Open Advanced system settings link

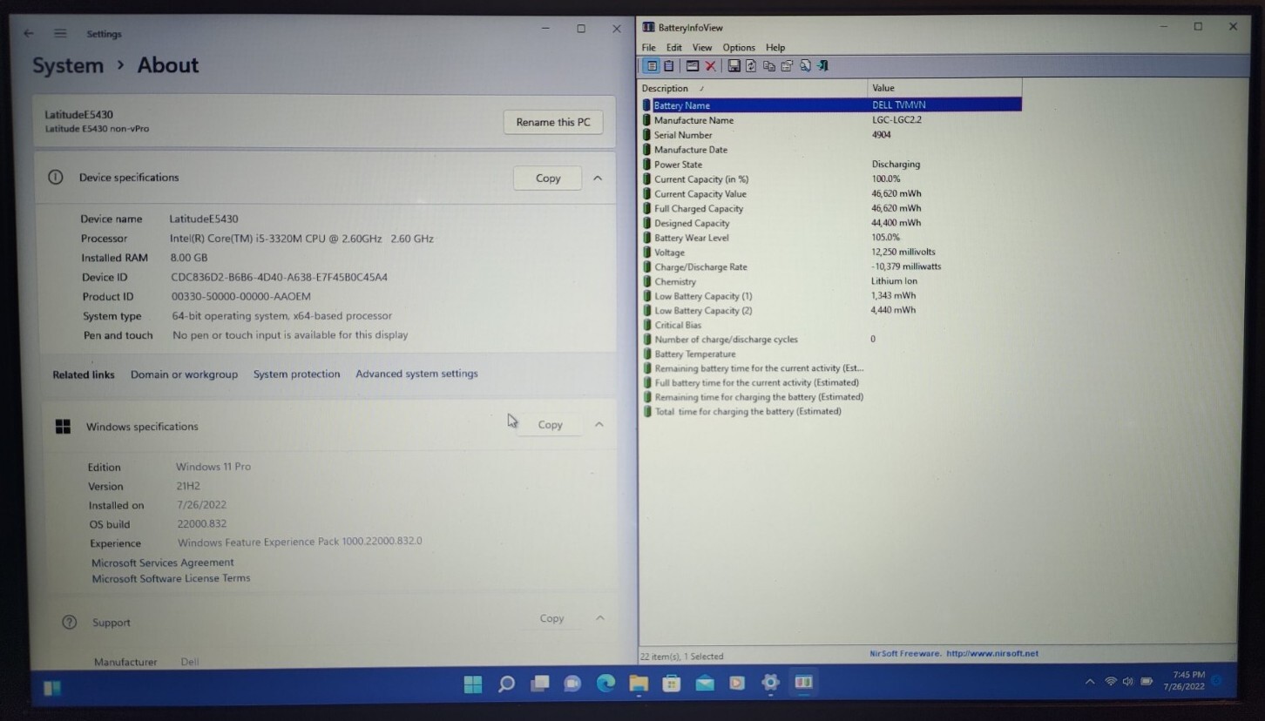pyautogui.click(x=416, y=374)
